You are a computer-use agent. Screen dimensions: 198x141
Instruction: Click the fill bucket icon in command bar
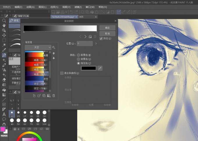[92, 12]
